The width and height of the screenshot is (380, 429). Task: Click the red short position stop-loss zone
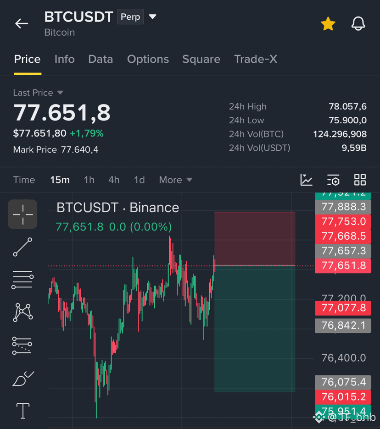(x=255, y=238)
